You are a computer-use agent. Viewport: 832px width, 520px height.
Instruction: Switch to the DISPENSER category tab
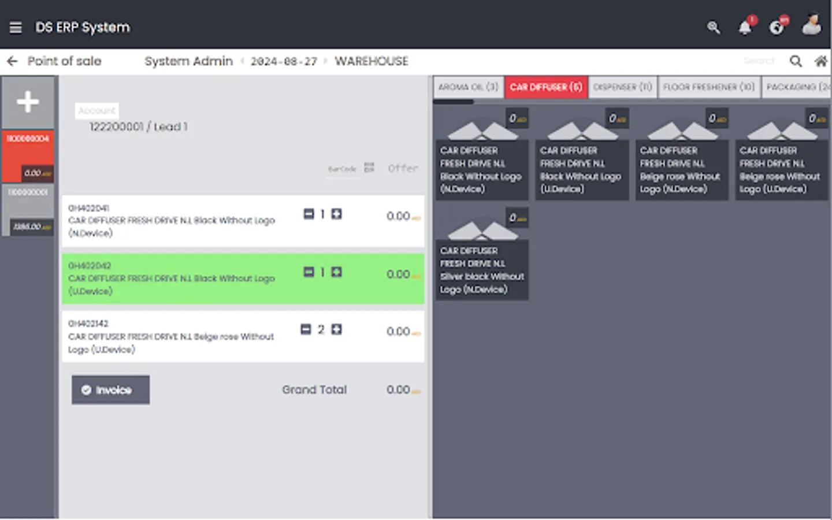623,87
